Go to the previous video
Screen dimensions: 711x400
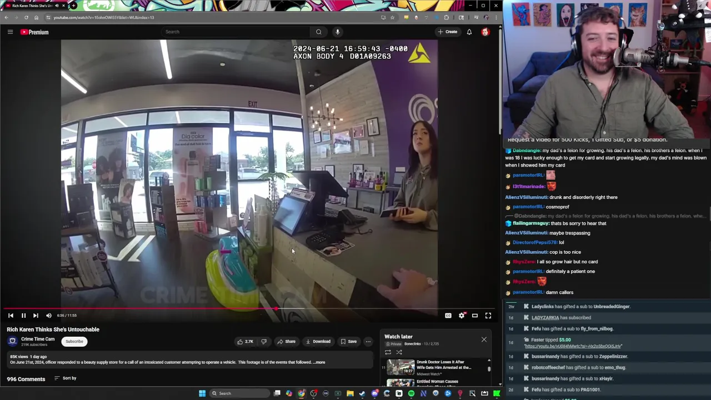point(11,316)
